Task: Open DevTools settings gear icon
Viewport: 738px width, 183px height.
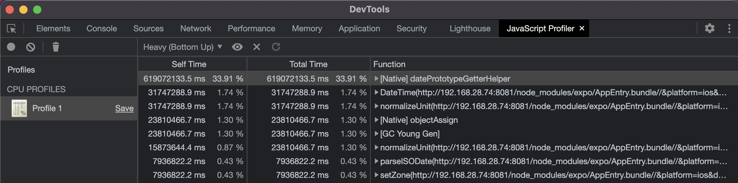Action: [709, 29]
